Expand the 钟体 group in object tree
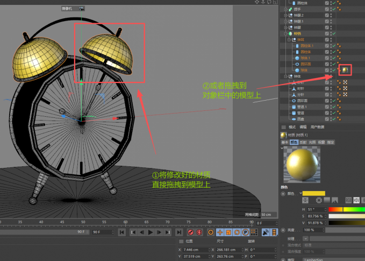This screenshot has height=261, width=365. 284,76
